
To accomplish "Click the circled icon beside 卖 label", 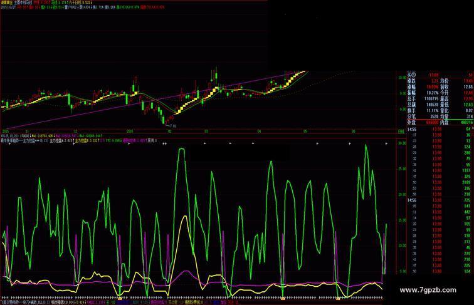I will tap(414, 75).
